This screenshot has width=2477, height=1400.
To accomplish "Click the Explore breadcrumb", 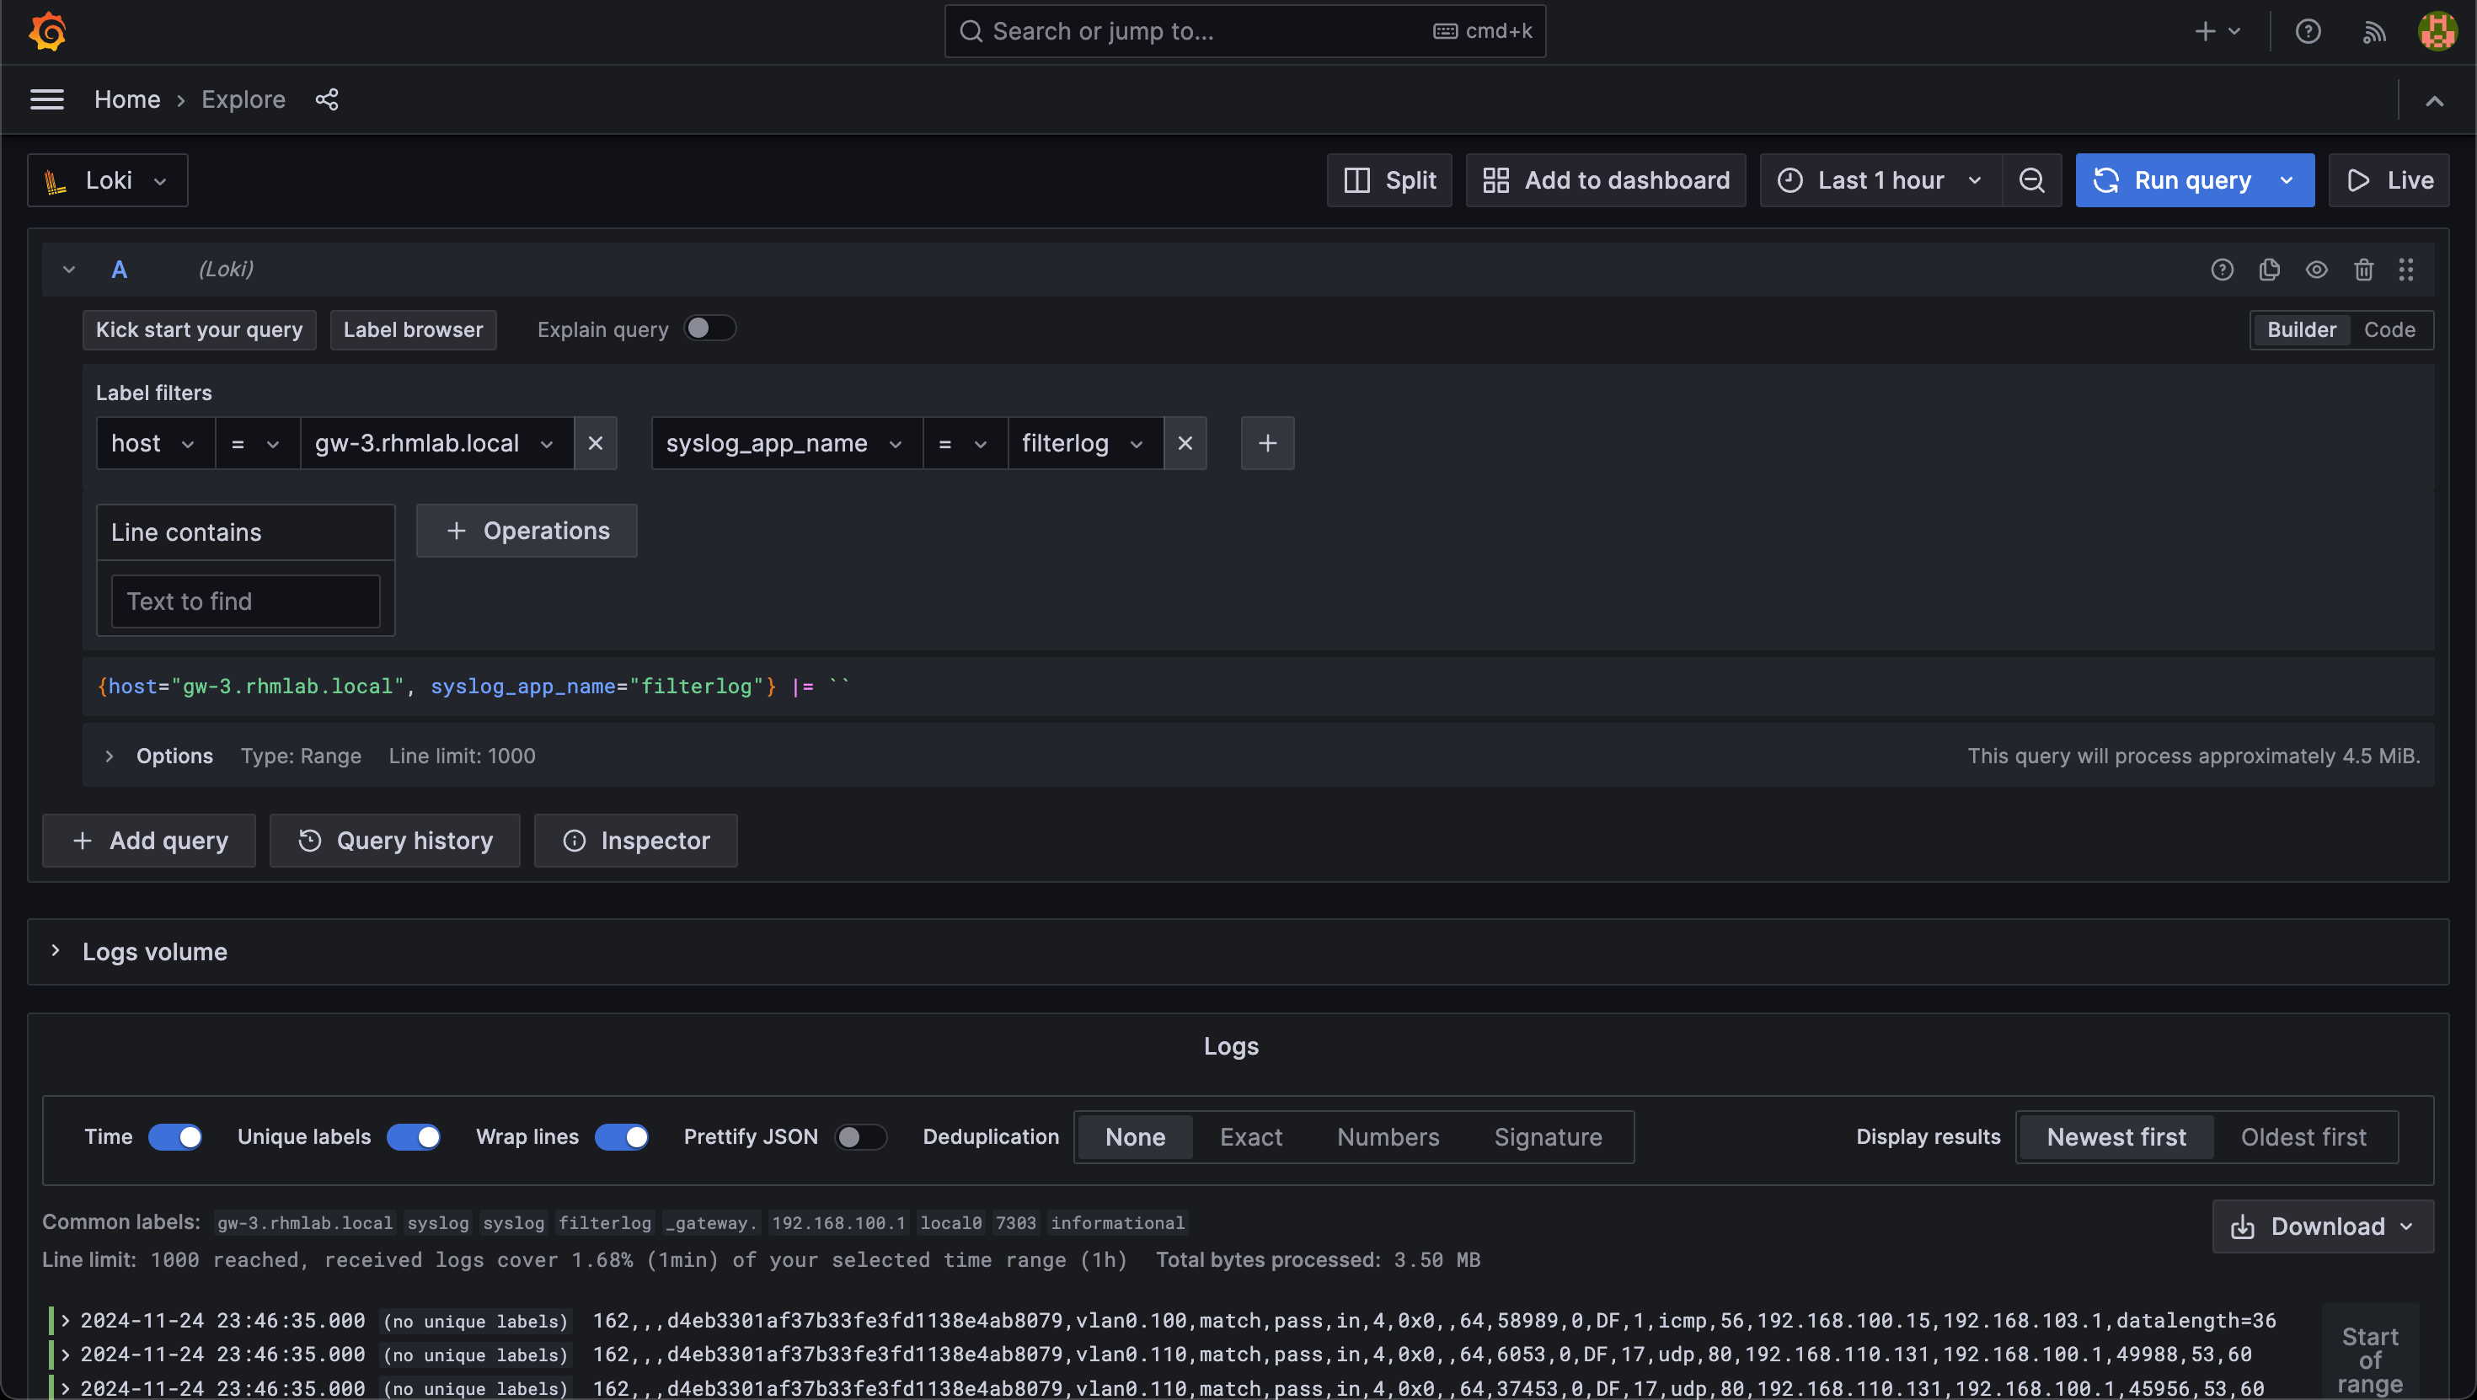I will click(x=243, y=99).
